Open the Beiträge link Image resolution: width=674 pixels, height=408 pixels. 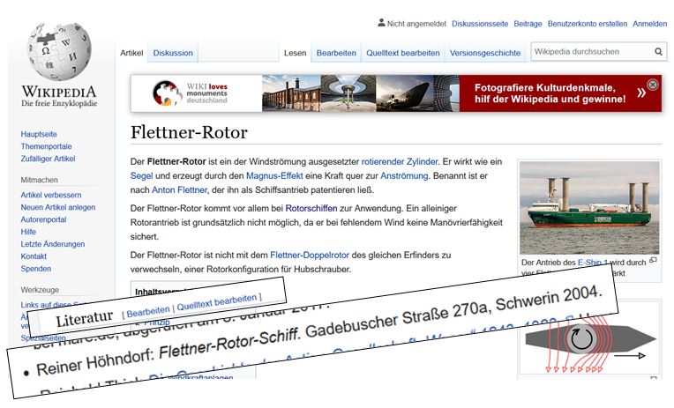528,24
